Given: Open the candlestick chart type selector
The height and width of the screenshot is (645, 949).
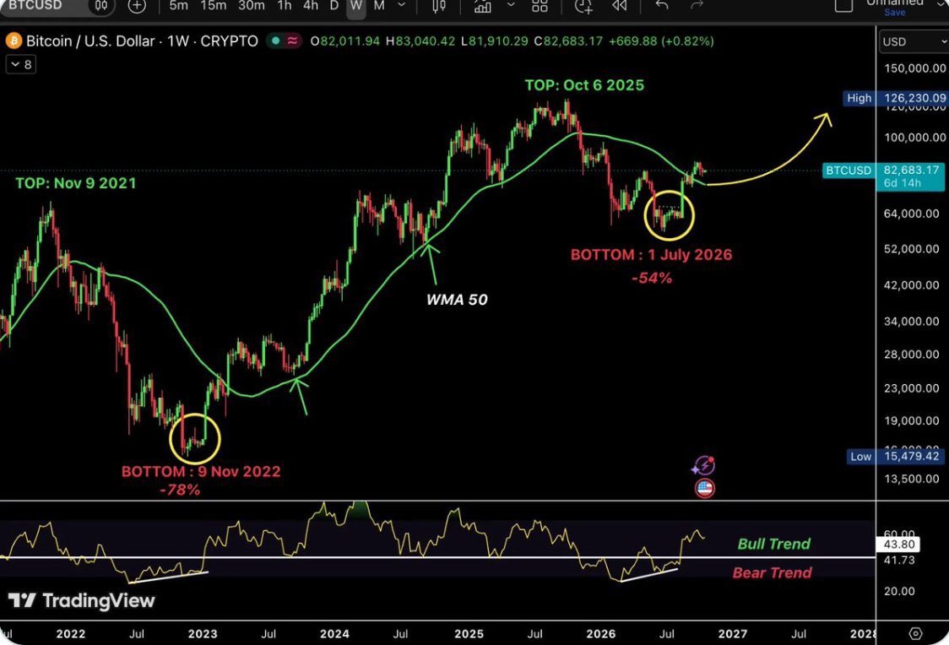Looking at the screenshot, I should [x=439, y=6].
